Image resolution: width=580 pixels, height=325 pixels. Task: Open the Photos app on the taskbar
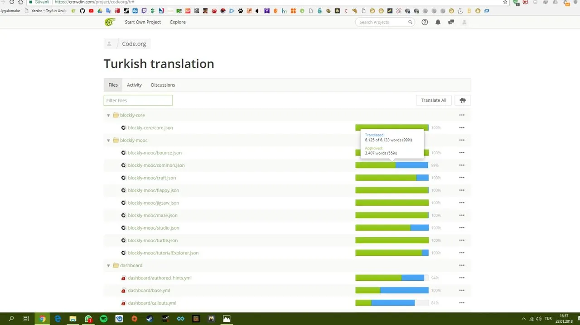[227, 319]
